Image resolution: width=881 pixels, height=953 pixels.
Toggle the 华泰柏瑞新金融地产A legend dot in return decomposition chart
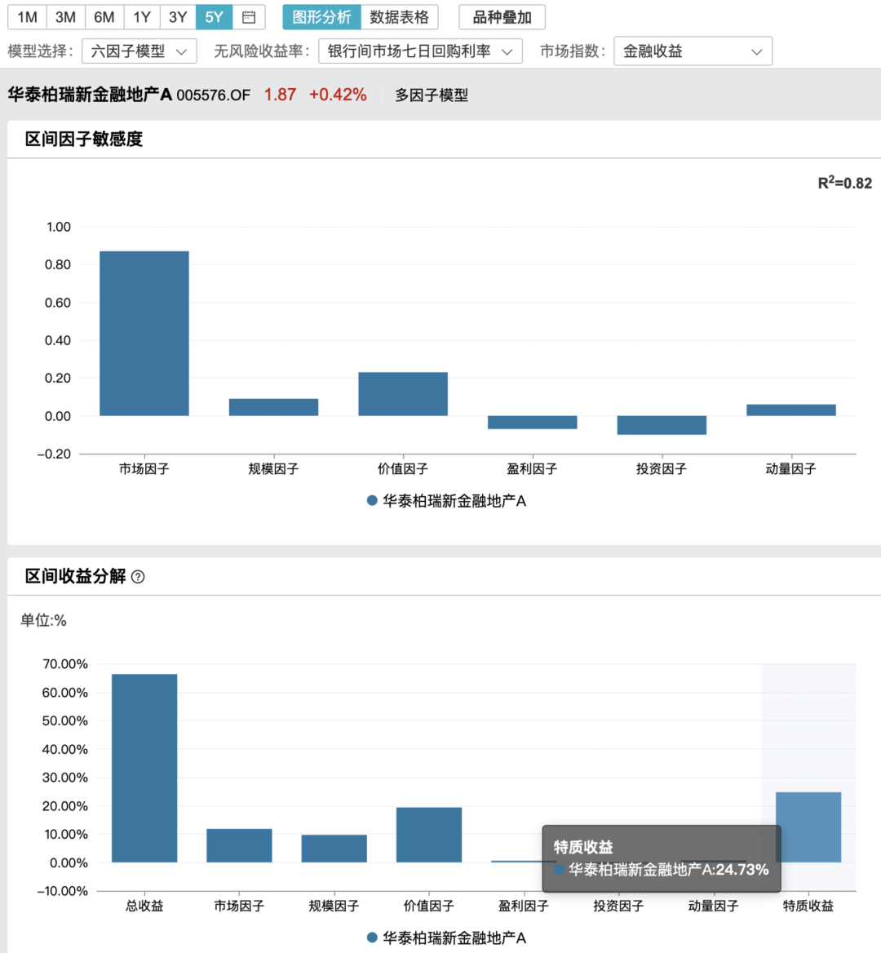[372, 937]
